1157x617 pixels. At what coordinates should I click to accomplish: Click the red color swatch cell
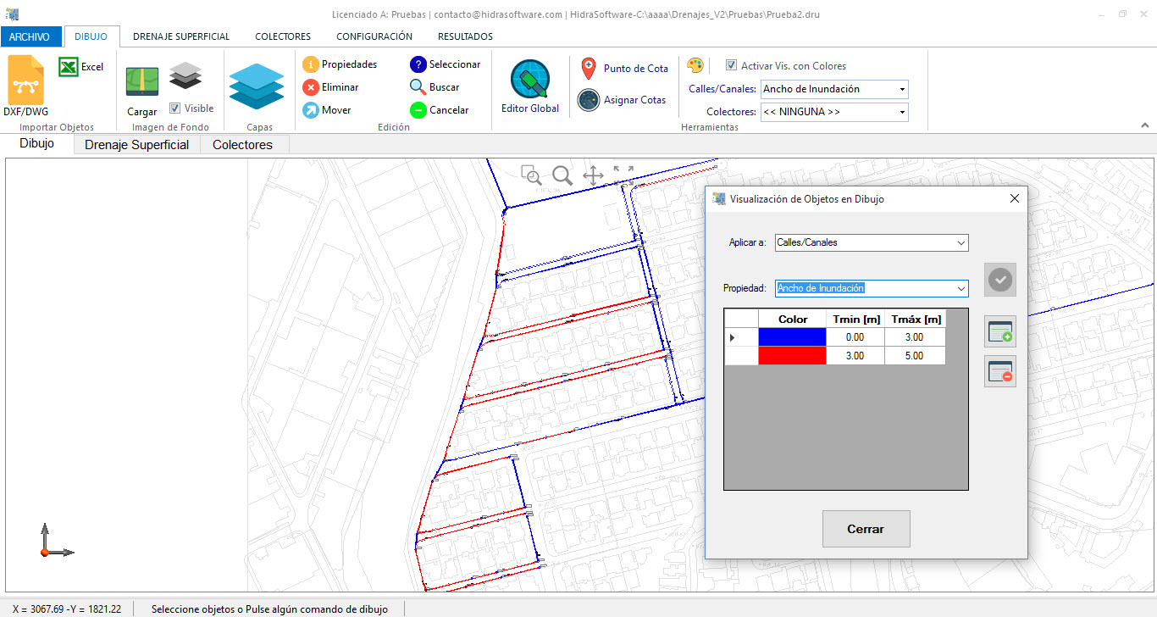tap(792, 356)
